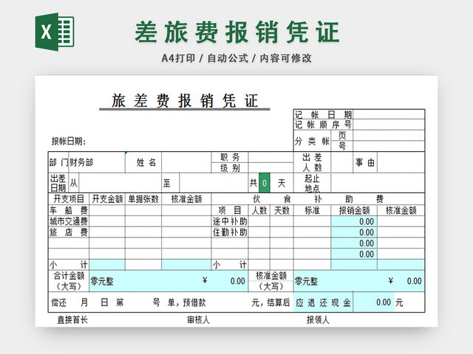This screenshot has height=354, width=473.
Task: Select 0.00 报销金额 cell in 住勤补助 row
Action: click(354, 232)
